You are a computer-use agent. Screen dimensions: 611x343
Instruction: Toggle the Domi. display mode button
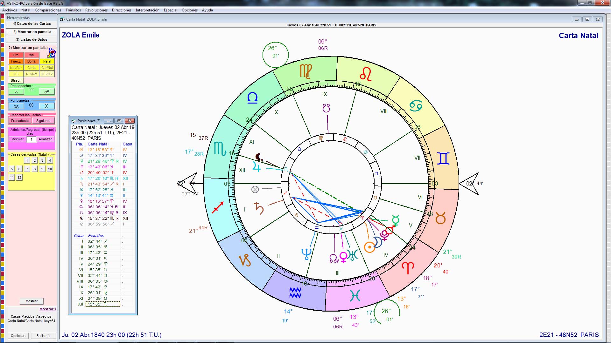(32, 61)
